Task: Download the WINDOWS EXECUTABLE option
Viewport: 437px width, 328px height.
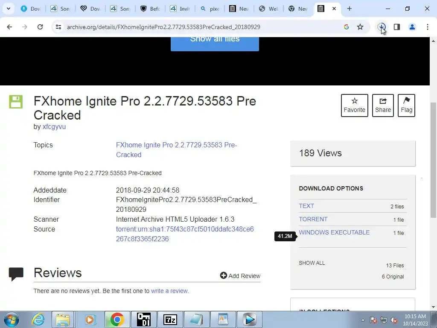Action: pos(334,232)
